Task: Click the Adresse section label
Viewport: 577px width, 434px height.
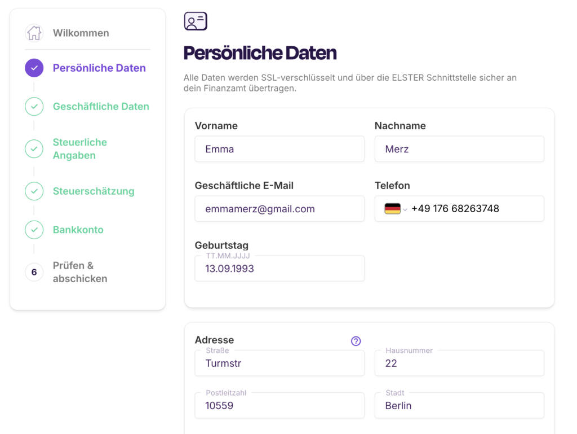Action: (215, 340)
